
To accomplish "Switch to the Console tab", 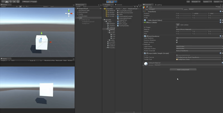I will tap(118, 5).
